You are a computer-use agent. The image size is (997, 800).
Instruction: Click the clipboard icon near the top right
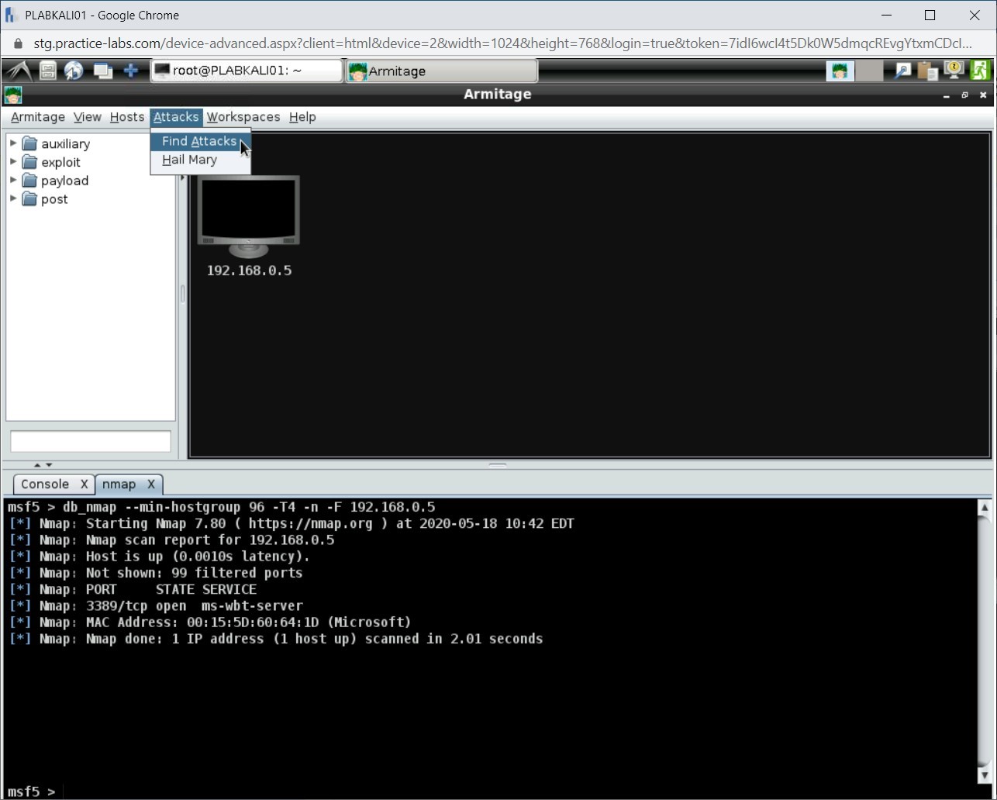[x=927, y=71]
